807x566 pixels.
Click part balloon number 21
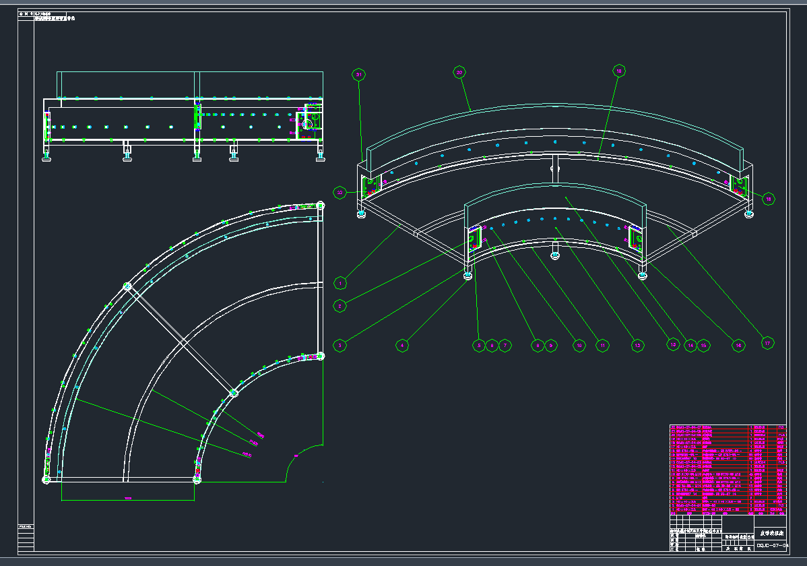coord(360,74)
